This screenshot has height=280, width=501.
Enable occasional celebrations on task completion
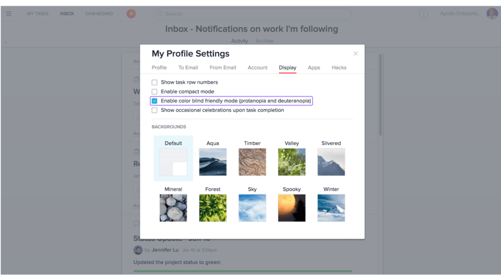tap(155, 110)
